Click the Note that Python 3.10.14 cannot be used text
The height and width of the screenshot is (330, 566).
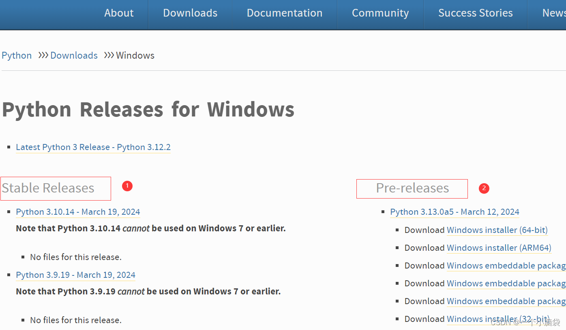coord(151,228)
